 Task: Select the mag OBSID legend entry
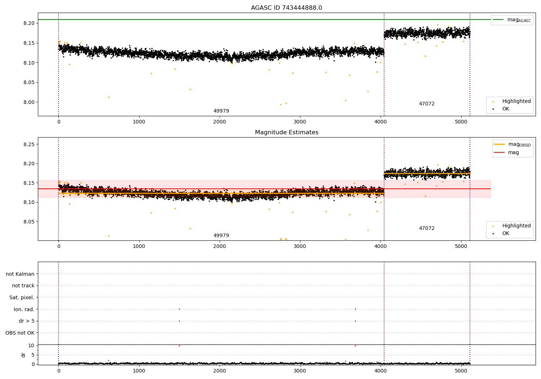[513, 144]
